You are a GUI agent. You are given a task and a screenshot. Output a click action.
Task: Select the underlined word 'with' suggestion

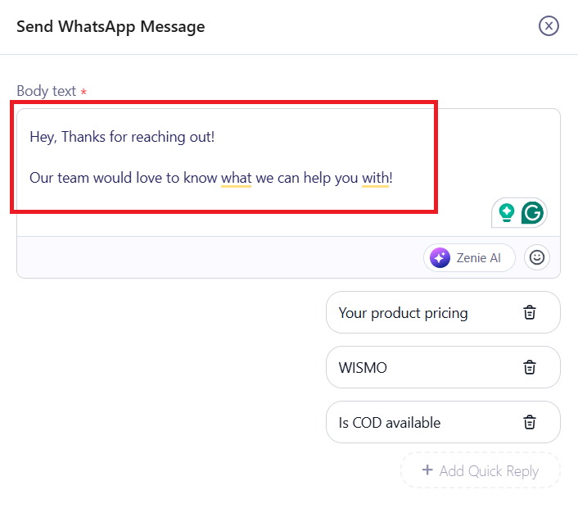pyautogui.click(x=375, y=178)
